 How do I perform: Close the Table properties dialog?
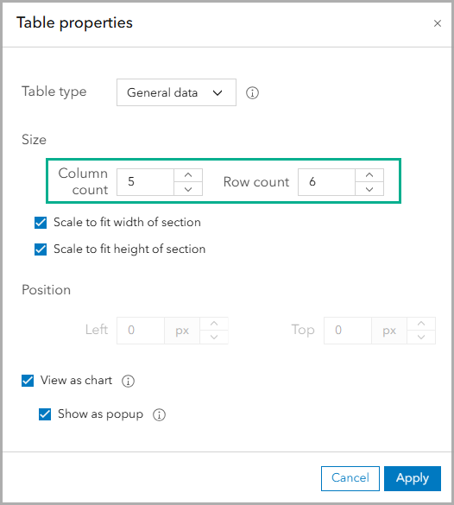(x=438, y=23)
